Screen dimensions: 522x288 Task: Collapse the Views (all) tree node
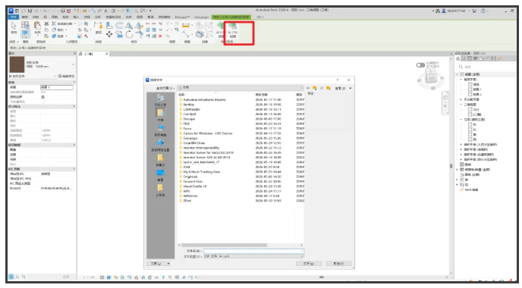tap(458, 74)
